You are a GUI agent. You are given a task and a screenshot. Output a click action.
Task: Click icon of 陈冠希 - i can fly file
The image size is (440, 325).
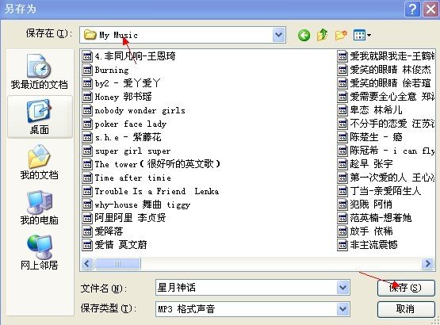342,151
